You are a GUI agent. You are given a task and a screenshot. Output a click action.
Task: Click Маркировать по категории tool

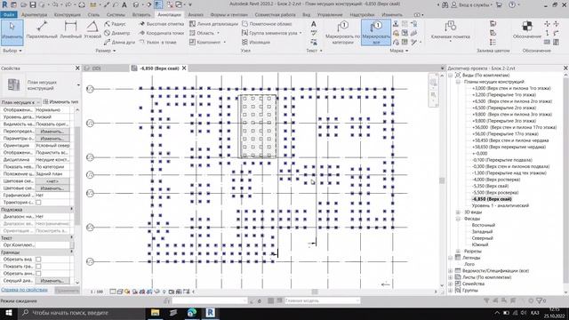[x=342, y=32]
